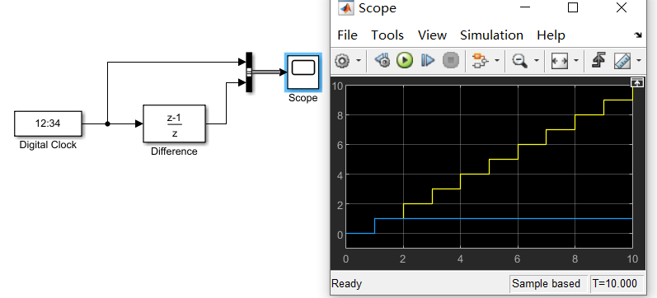Open the Simulation menu in Scope
The height and width of the screenshot is (298, 657).
click(491, 35)
